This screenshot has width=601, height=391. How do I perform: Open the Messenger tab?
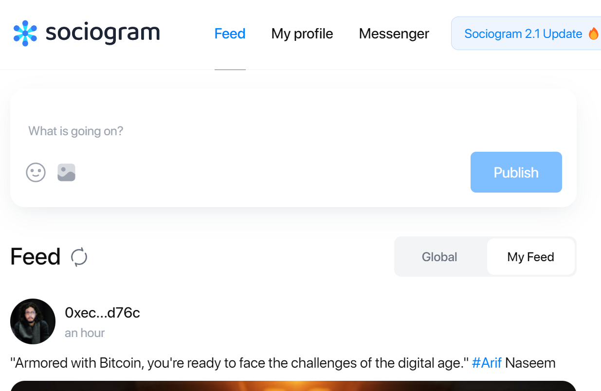(394, 34)
